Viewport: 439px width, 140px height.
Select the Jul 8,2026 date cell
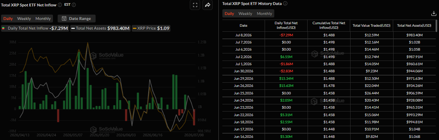tap(243, 35)
